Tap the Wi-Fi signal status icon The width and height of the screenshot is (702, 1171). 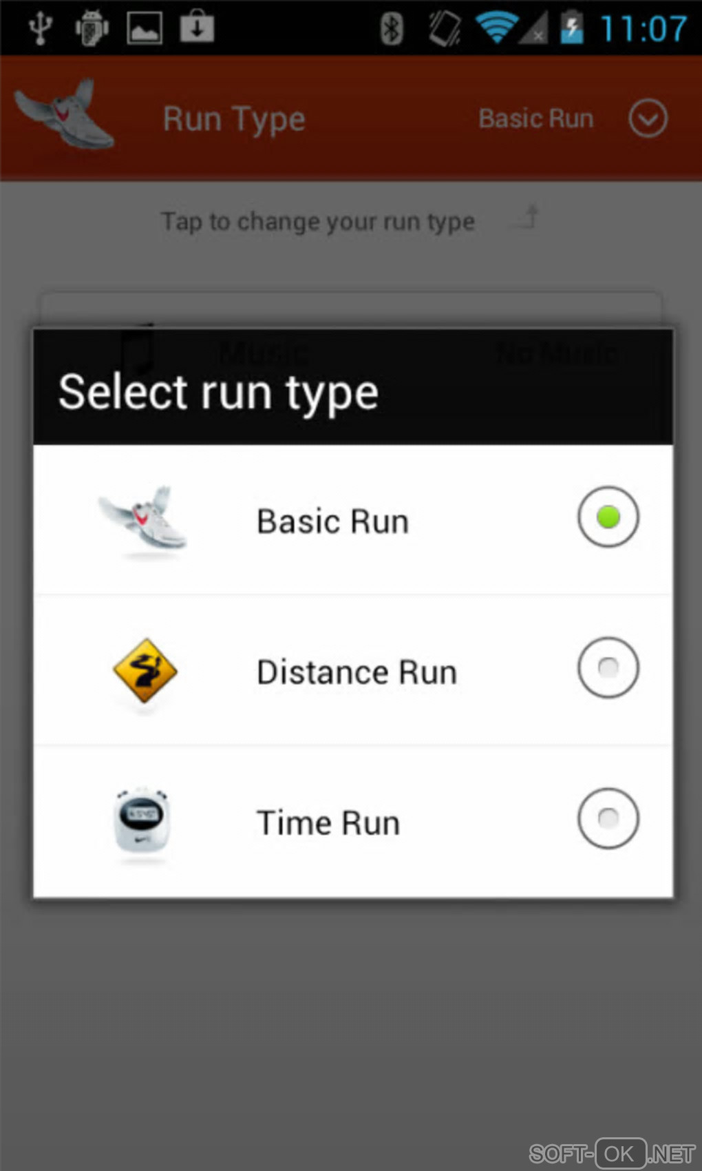(x=497, y=28)
